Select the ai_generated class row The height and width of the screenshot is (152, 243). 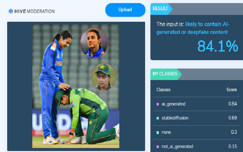pos(196,104)
